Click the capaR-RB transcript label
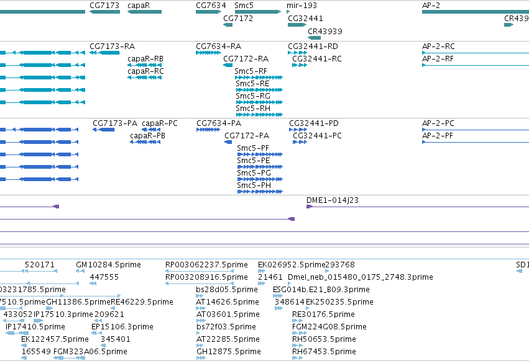The image size is (529, 361). pos(145,59)
